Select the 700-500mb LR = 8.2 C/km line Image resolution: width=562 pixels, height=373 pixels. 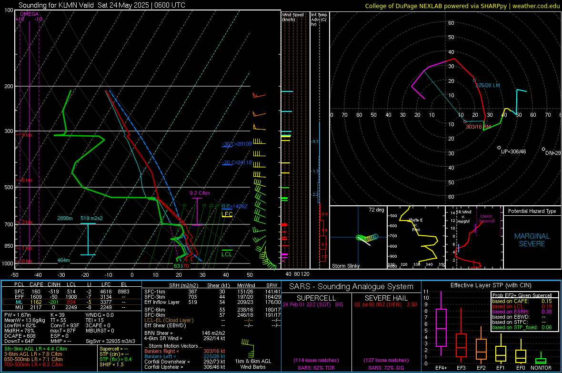(x=33, y=364)
